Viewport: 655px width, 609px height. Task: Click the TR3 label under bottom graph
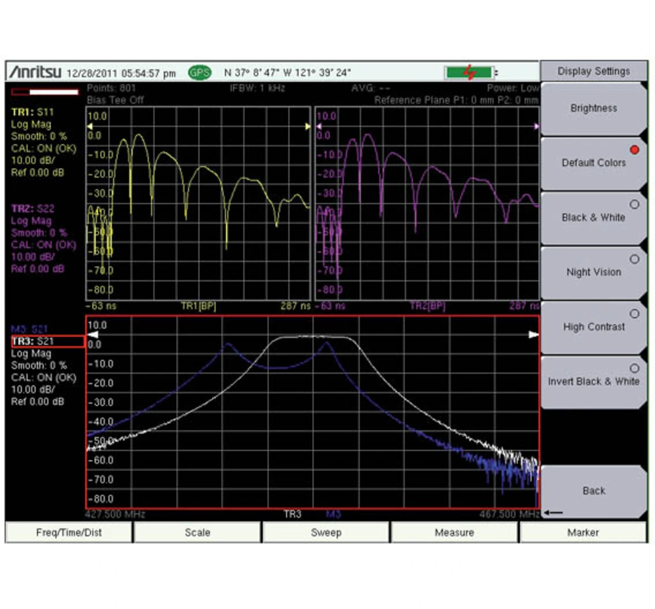tap(293, 514)
